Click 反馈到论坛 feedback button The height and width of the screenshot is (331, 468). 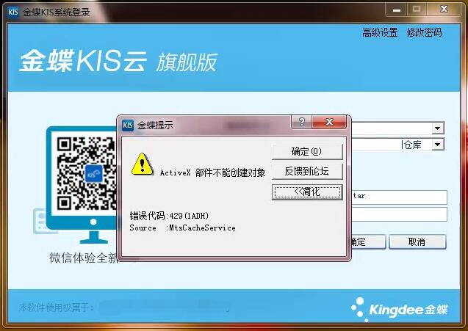coord(306,172)
